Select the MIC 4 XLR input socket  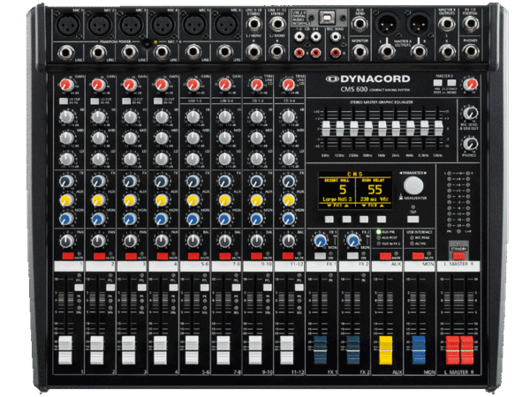[x=163, y=26]
